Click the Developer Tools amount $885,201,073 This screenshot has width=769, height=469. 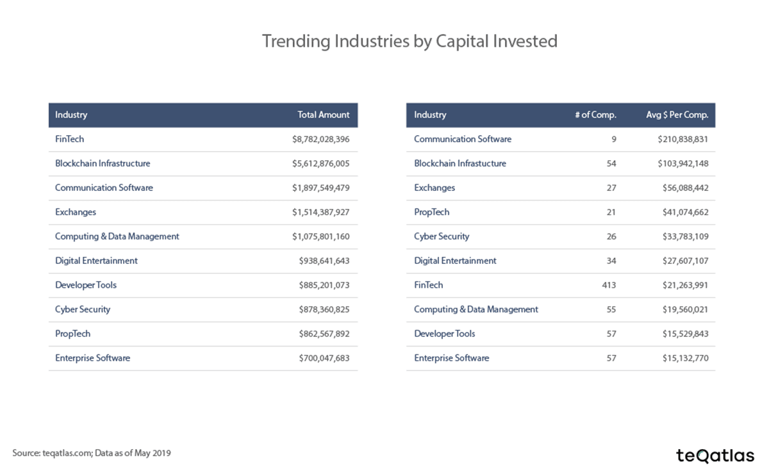tap(324, 285)
